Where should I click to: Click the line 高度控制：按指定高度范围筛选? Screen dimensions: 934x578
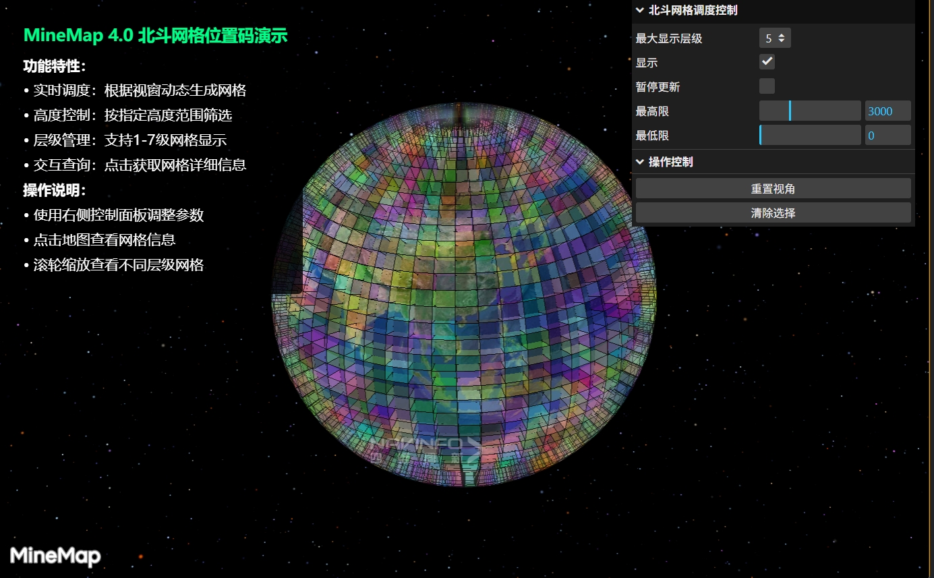click(128, 115)
